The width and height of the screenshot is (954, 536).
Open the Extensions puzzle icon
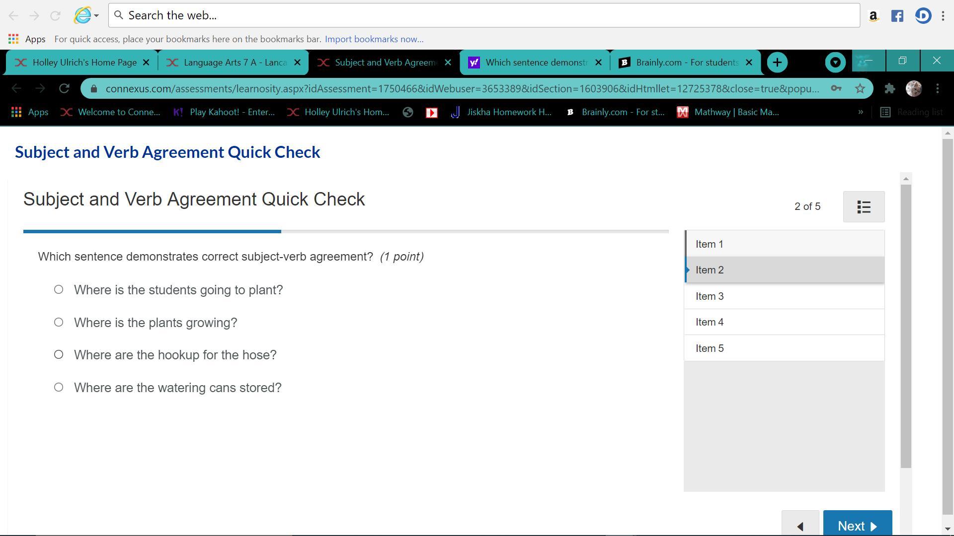(889, 89)
